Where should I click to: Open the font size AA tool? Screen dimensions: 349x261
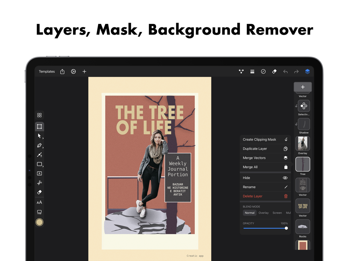pos(39,202)
